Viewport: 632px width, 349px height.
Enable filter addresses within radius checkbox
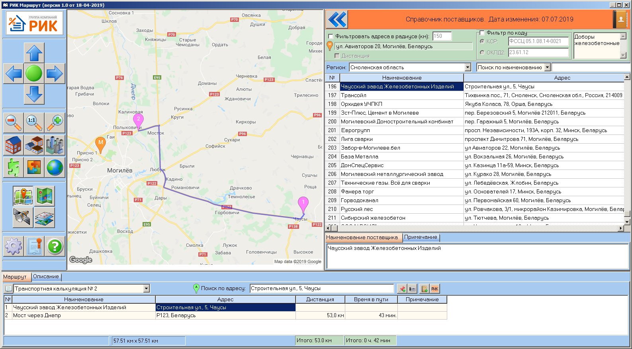[x=331, y=36]
